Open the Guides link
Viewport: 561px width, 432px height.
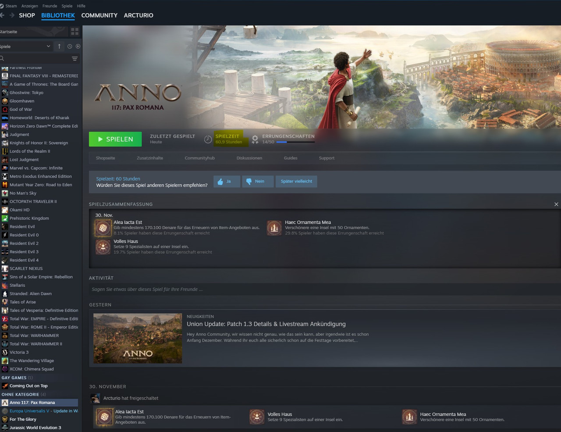point(291,158)
